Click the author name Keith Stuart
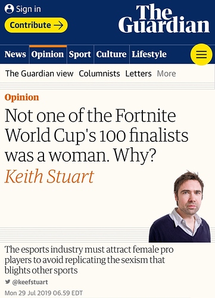 [49, 176]
